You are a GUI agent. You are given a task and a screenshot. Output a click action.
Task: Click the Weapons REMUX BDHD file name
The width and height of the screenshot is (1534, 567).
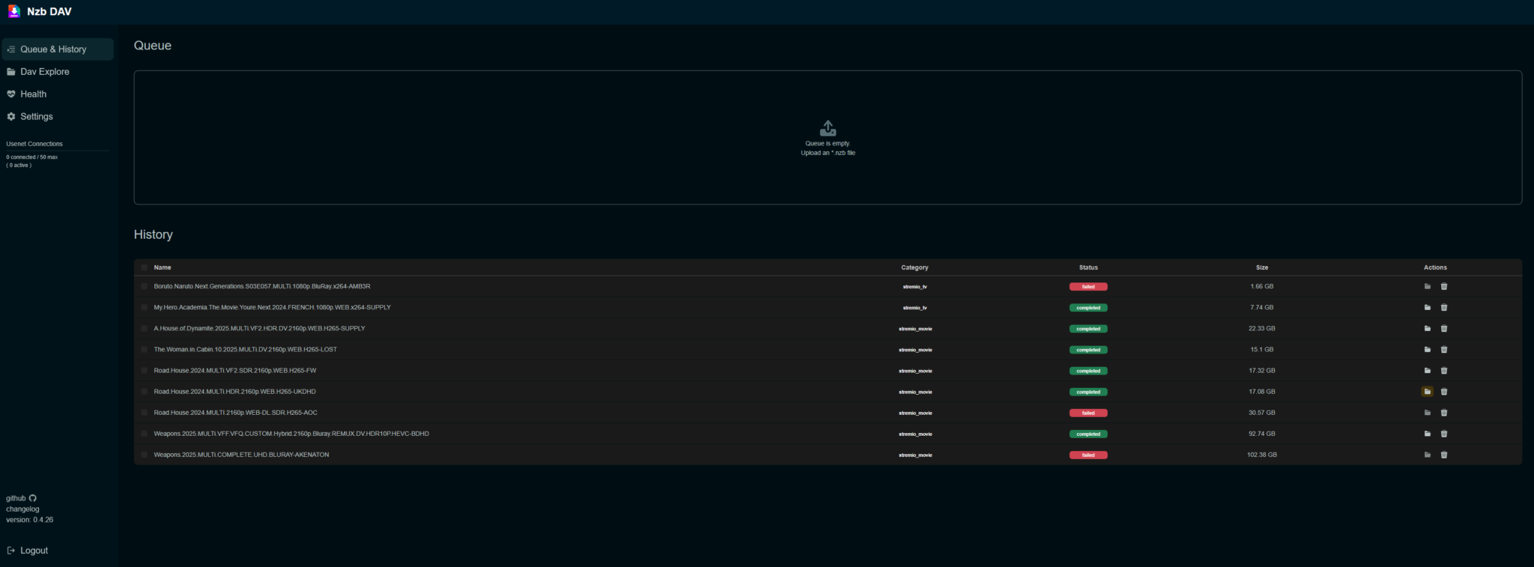[291, 434]
